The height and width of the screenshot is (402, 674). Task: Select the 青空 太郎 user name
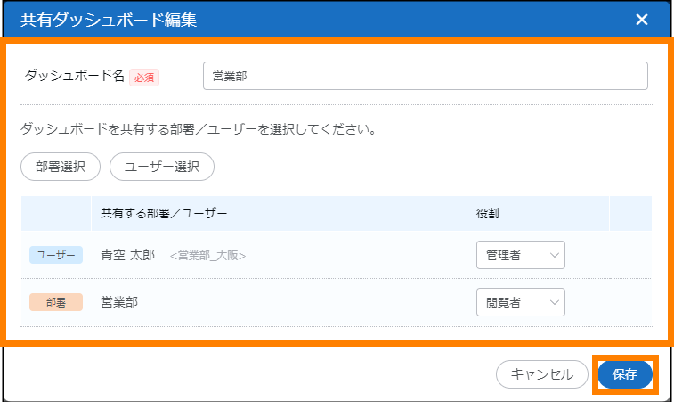(x=129, y=255)
